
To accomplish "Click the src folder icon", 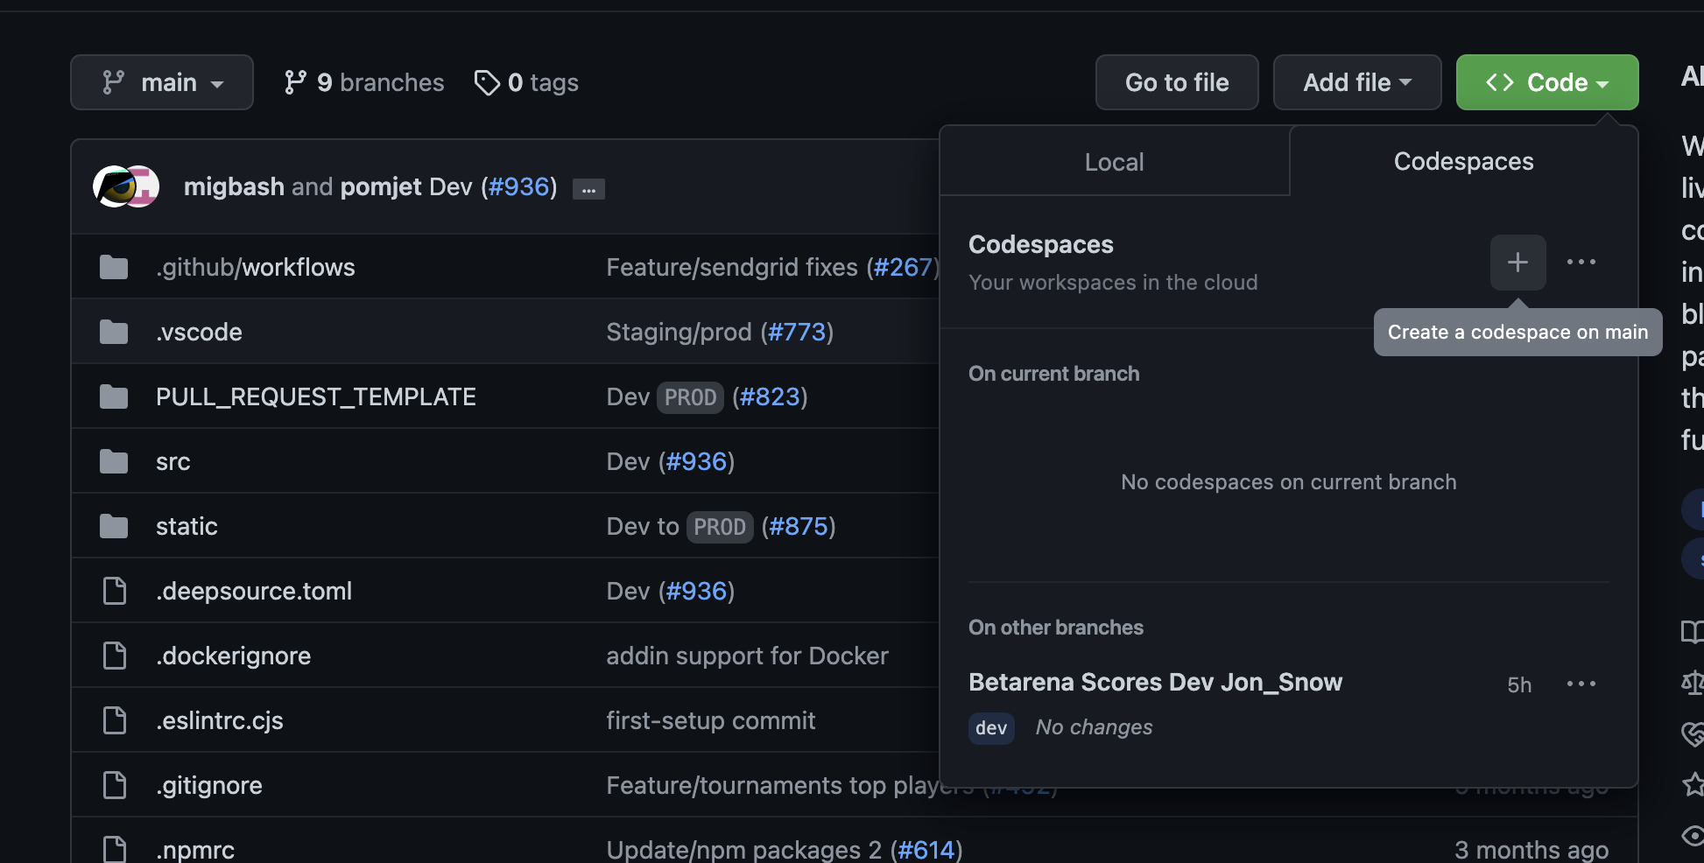I will [115, 460].
